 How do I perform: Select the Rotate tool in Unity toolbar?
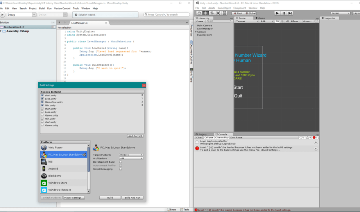pos(212,13)
